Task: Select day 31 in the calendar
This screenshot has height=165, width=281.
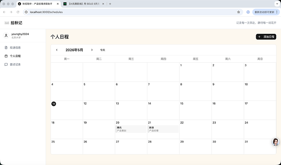Action: 246,142
